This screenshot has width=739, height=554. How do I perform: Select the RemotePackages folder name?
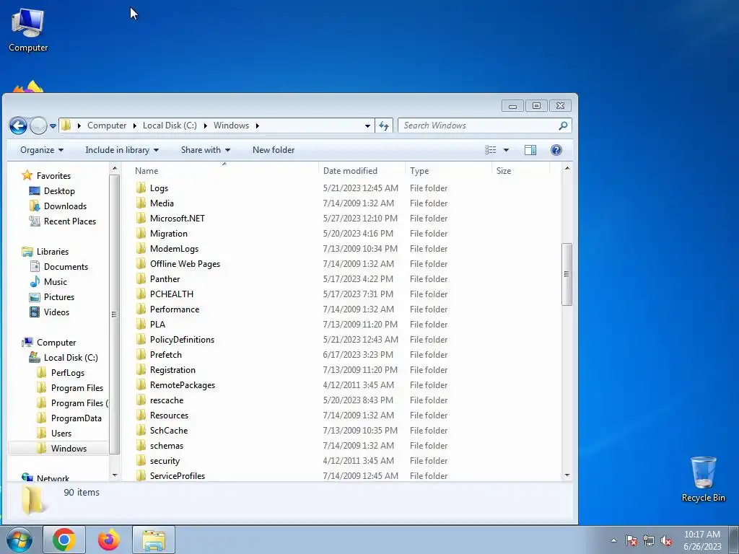tap(183, 385)
